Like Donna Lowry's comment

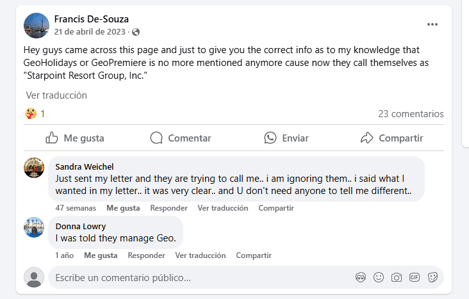[101, 255]
